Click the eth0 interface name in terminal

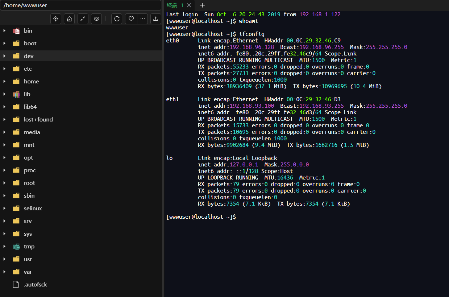point(172,41)
